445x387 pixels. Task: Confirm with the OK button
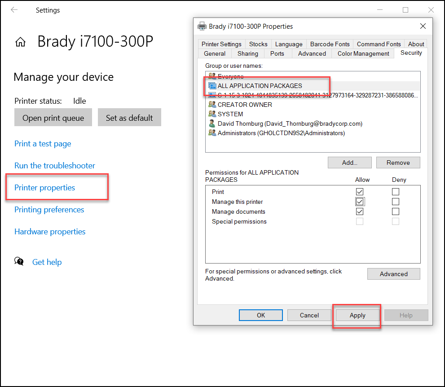(261, 315)
